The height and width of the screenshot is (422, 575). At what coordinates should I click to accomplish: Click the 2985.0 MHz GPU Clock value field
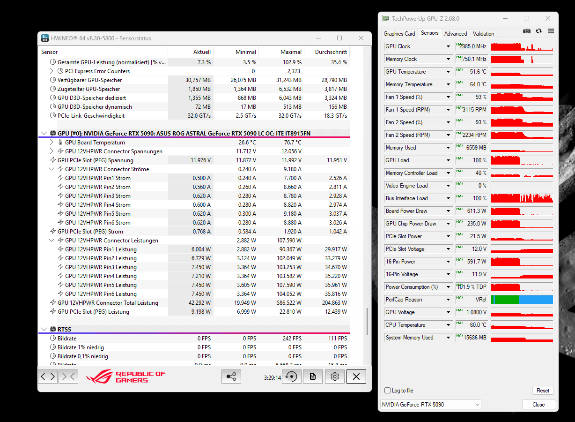[472, 46]
